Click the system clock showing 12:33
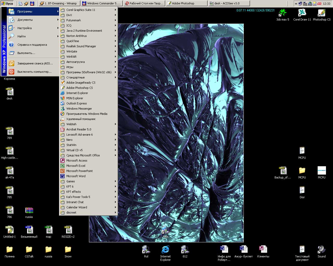 coord(326,4)
